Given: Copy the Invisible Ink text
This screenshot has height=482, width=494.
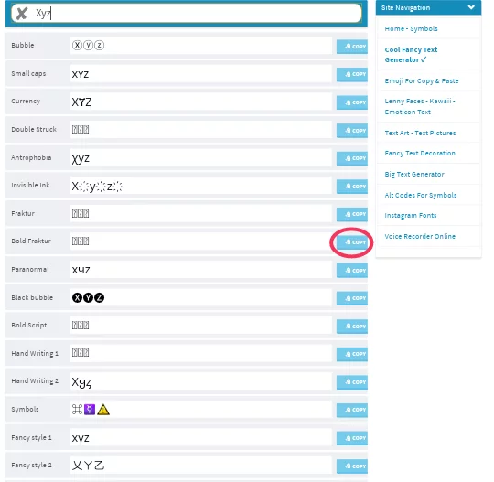Looking at the screenshot, I should (x=352, y=187).
